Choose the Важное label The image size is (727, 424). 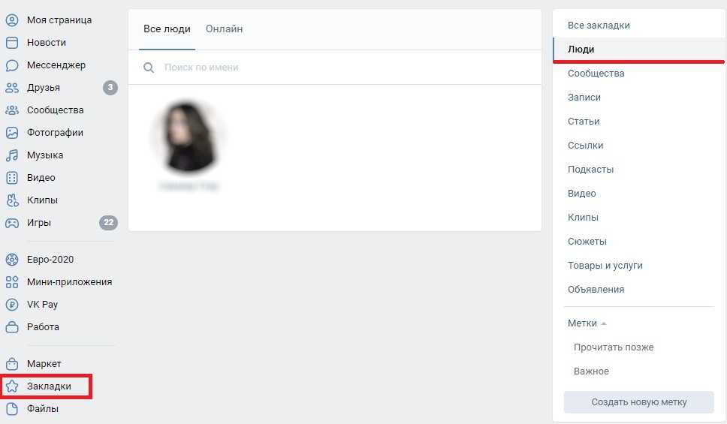point(591,371)
